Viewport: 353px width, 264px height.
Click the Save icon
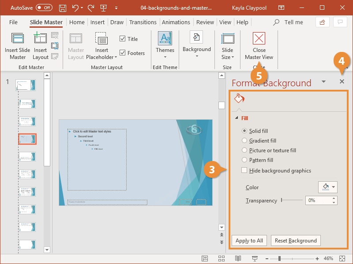[62, 7]
